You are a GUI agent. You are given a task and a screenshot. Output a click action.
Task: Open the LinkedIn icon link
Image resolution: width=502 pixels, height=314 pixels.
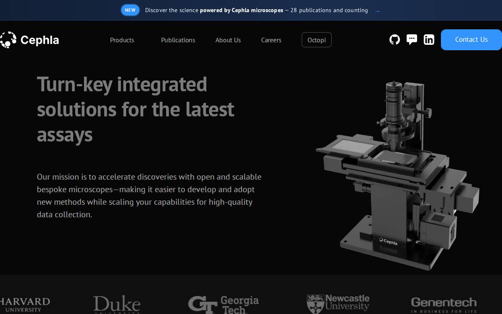pos(429,40)
